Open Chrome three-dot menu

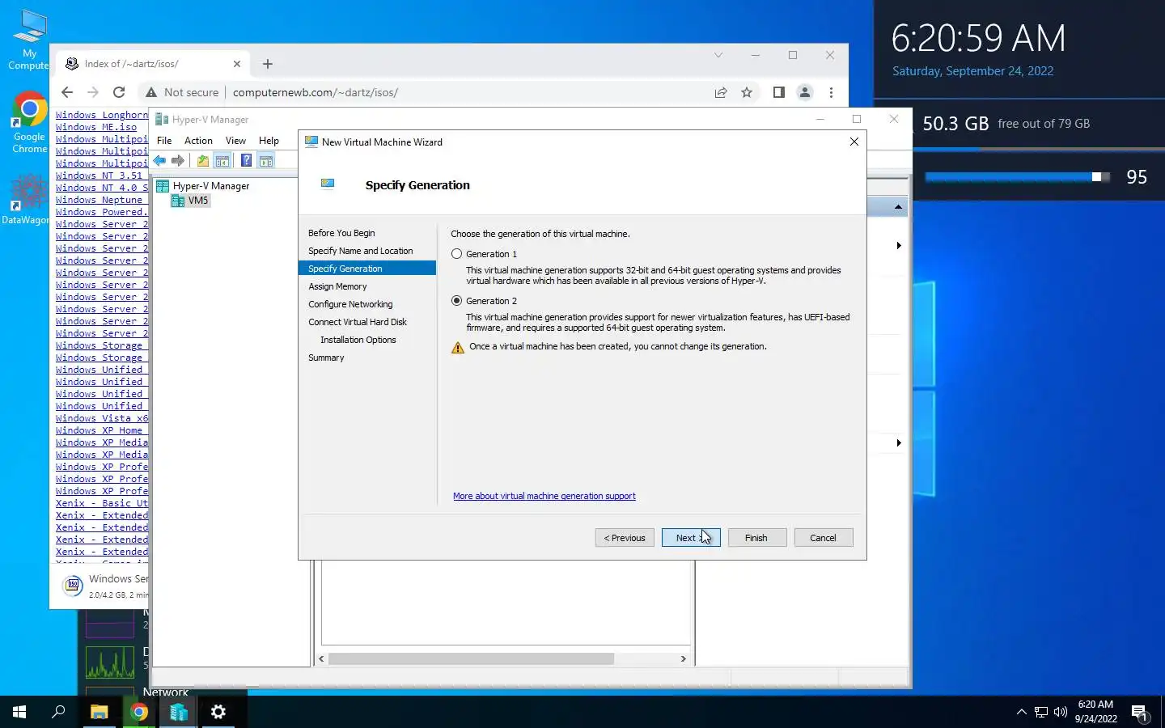[831, 92]
